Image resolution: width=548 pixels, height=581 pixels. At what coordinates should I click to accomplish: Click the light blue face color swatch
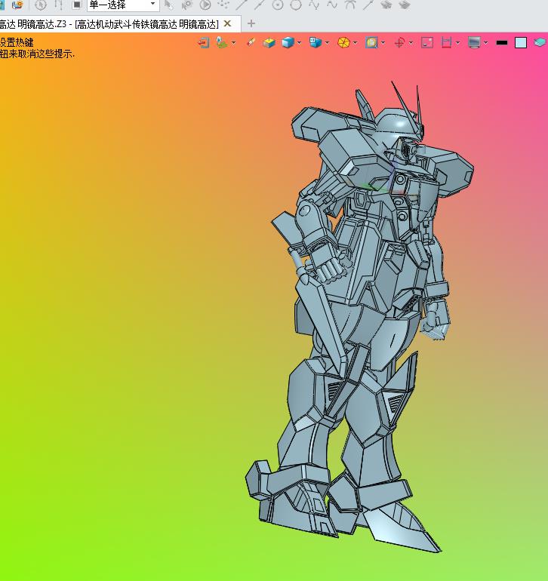521,43
